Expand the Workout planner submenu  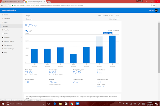point(21,41)
